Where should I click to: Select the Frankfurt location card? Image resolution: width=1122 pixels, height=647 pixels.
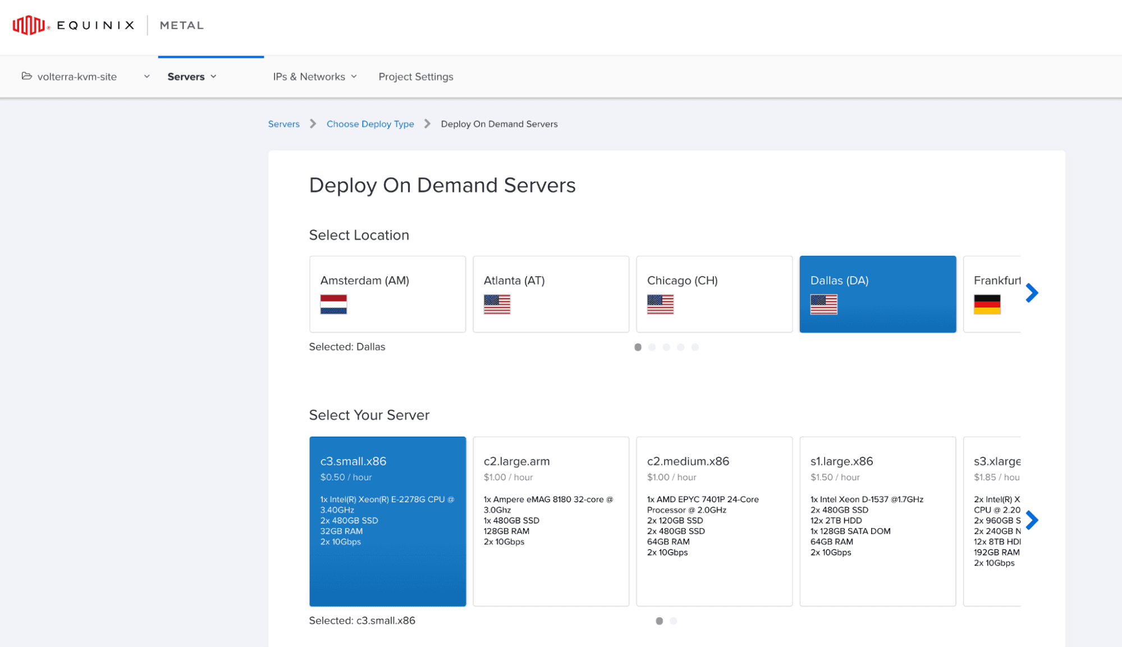click(x=992, y=294)
